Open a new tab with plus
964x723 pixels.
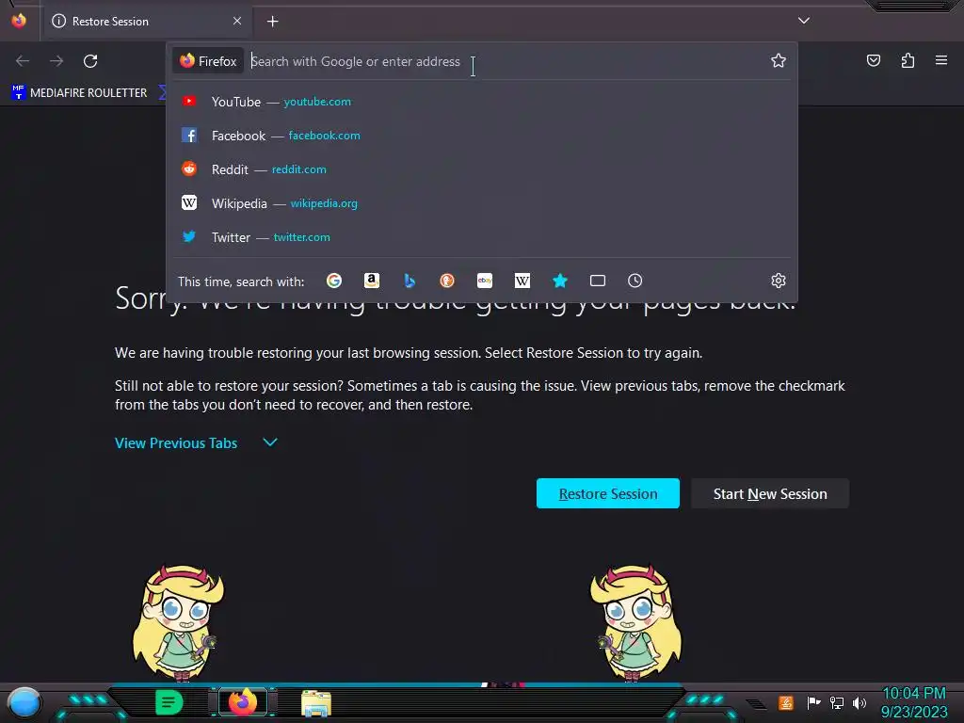tap(272, 22)
